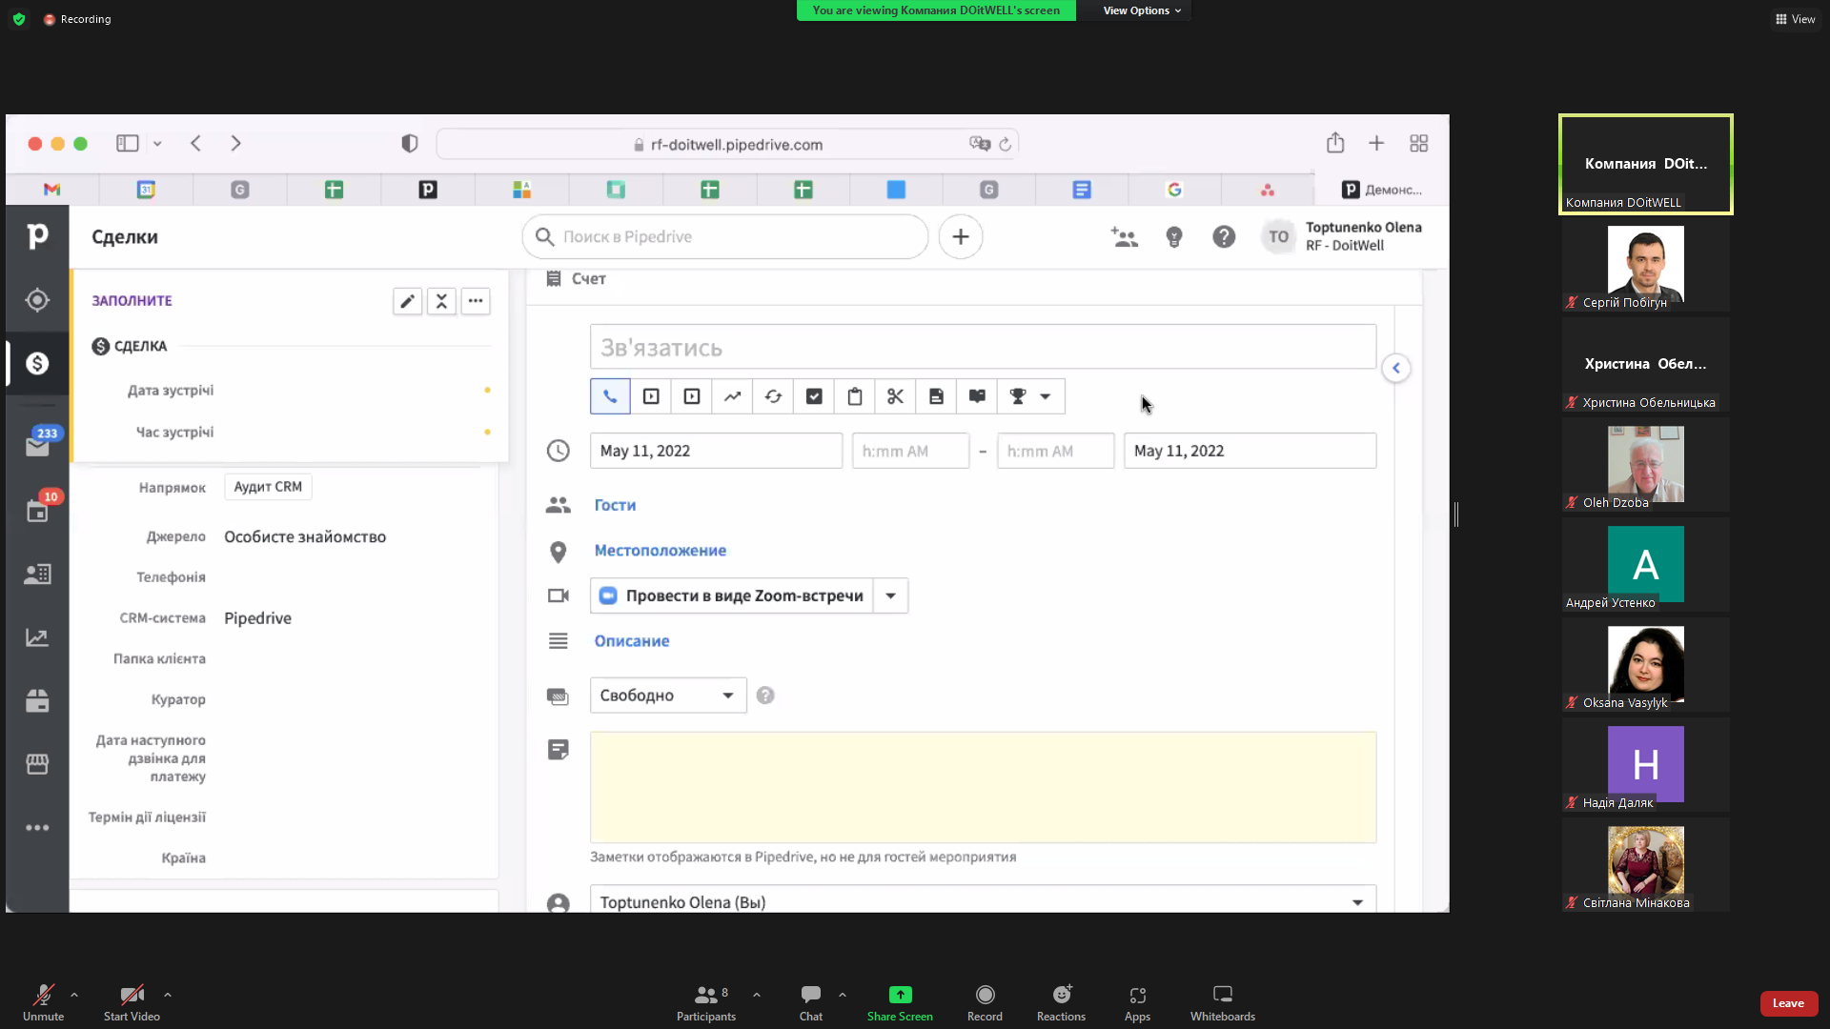Open the assignee dropdown Toptunenko Olena
Image resolution: width=1830 pixels, height=1029 pixels.
pyautogui.click(x=983, y=901)
